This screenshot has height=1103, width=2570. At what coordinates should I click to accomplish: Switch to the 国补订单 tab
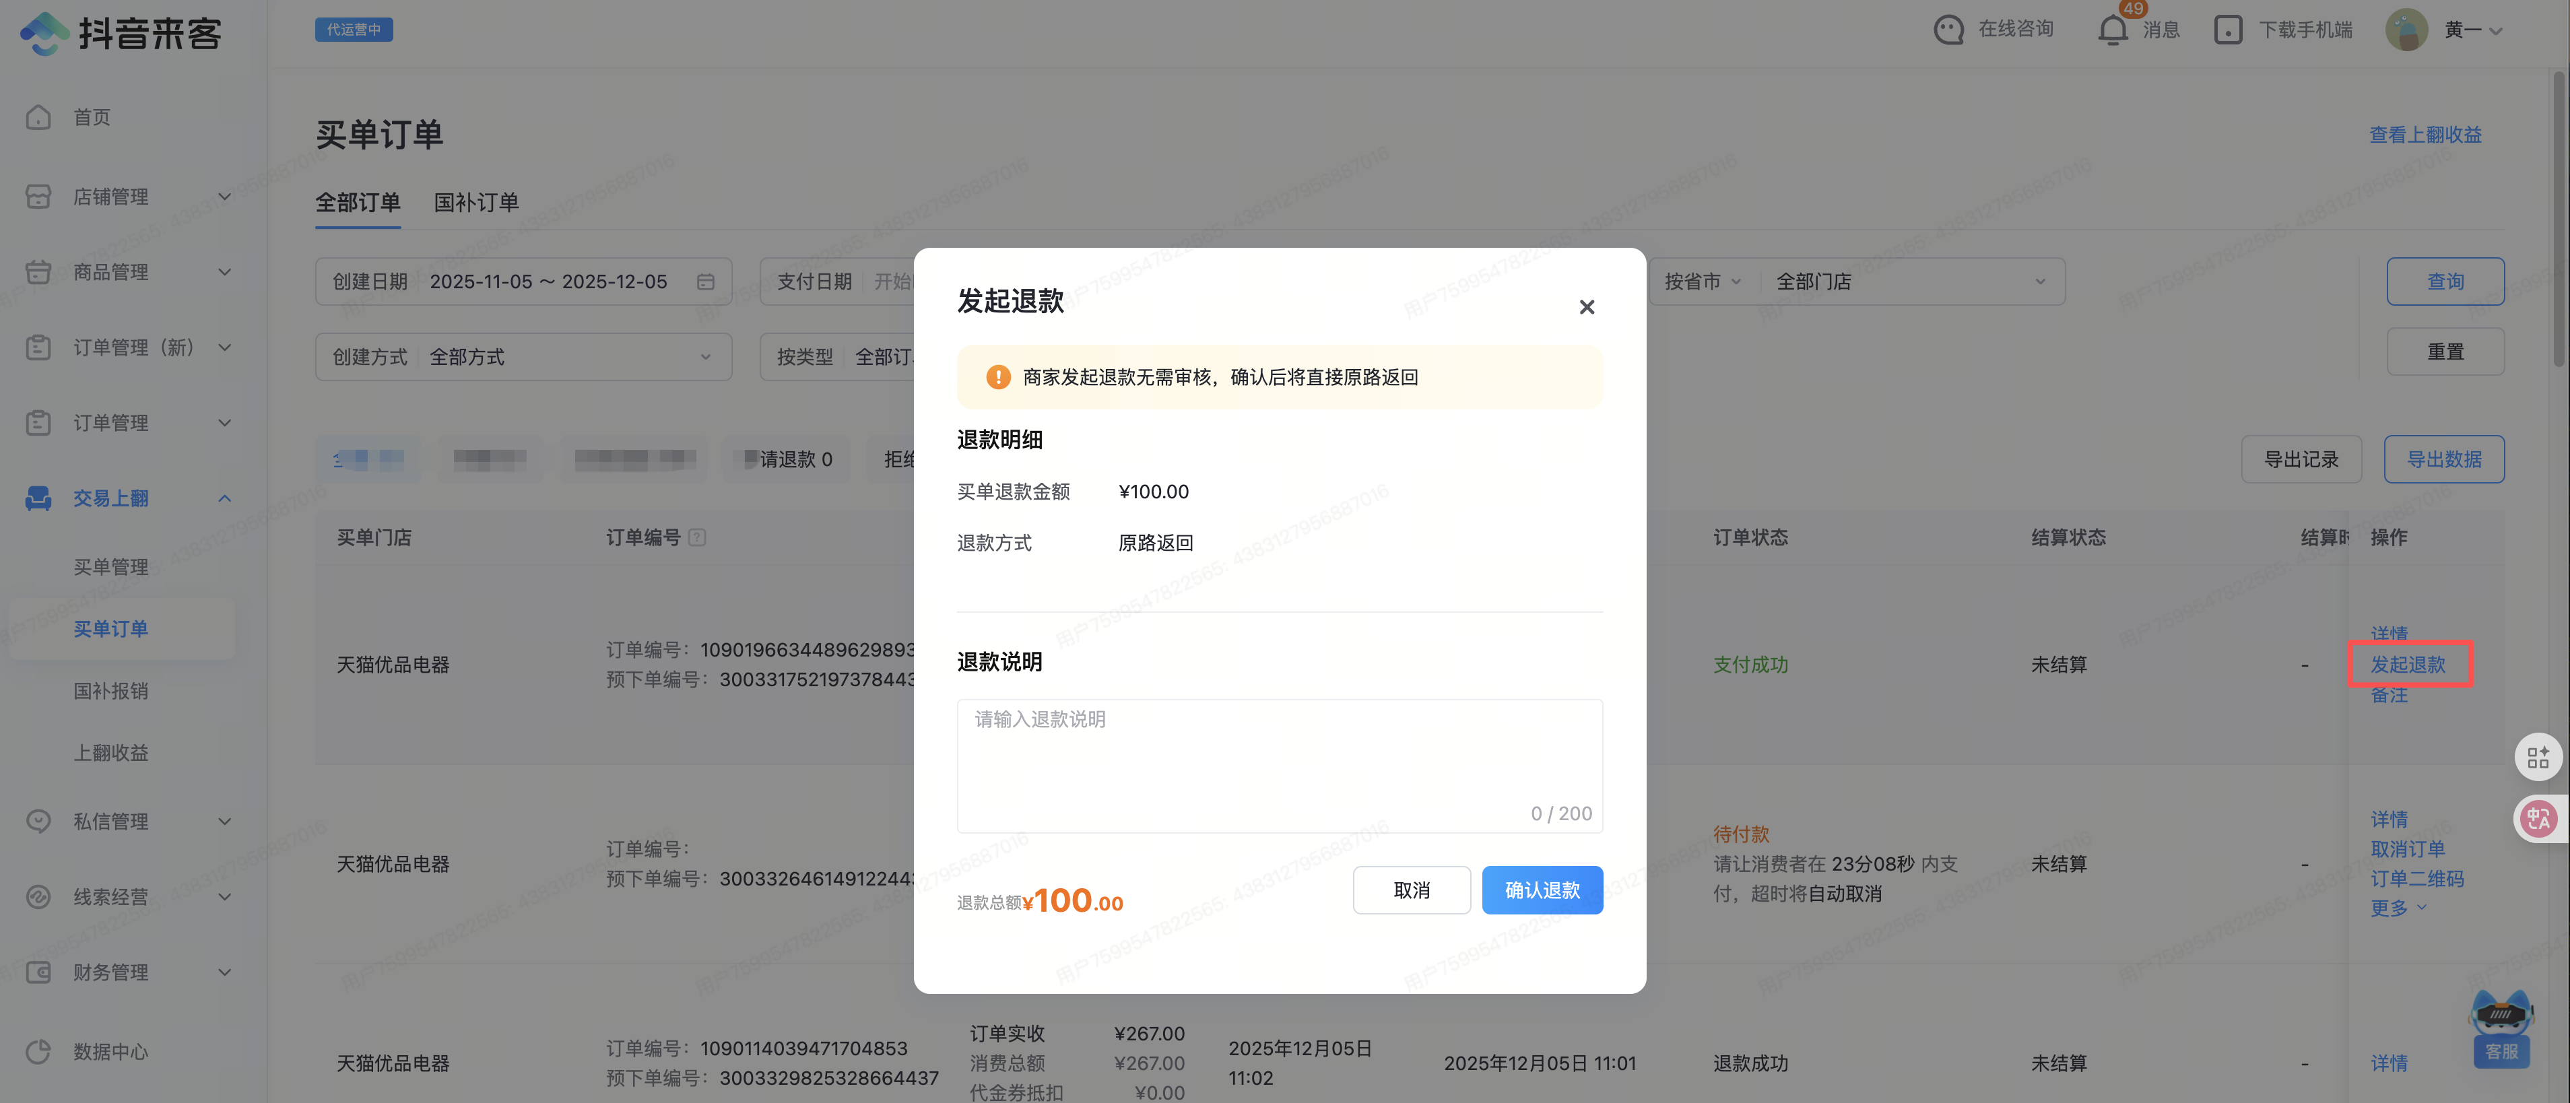coord(476,203)
